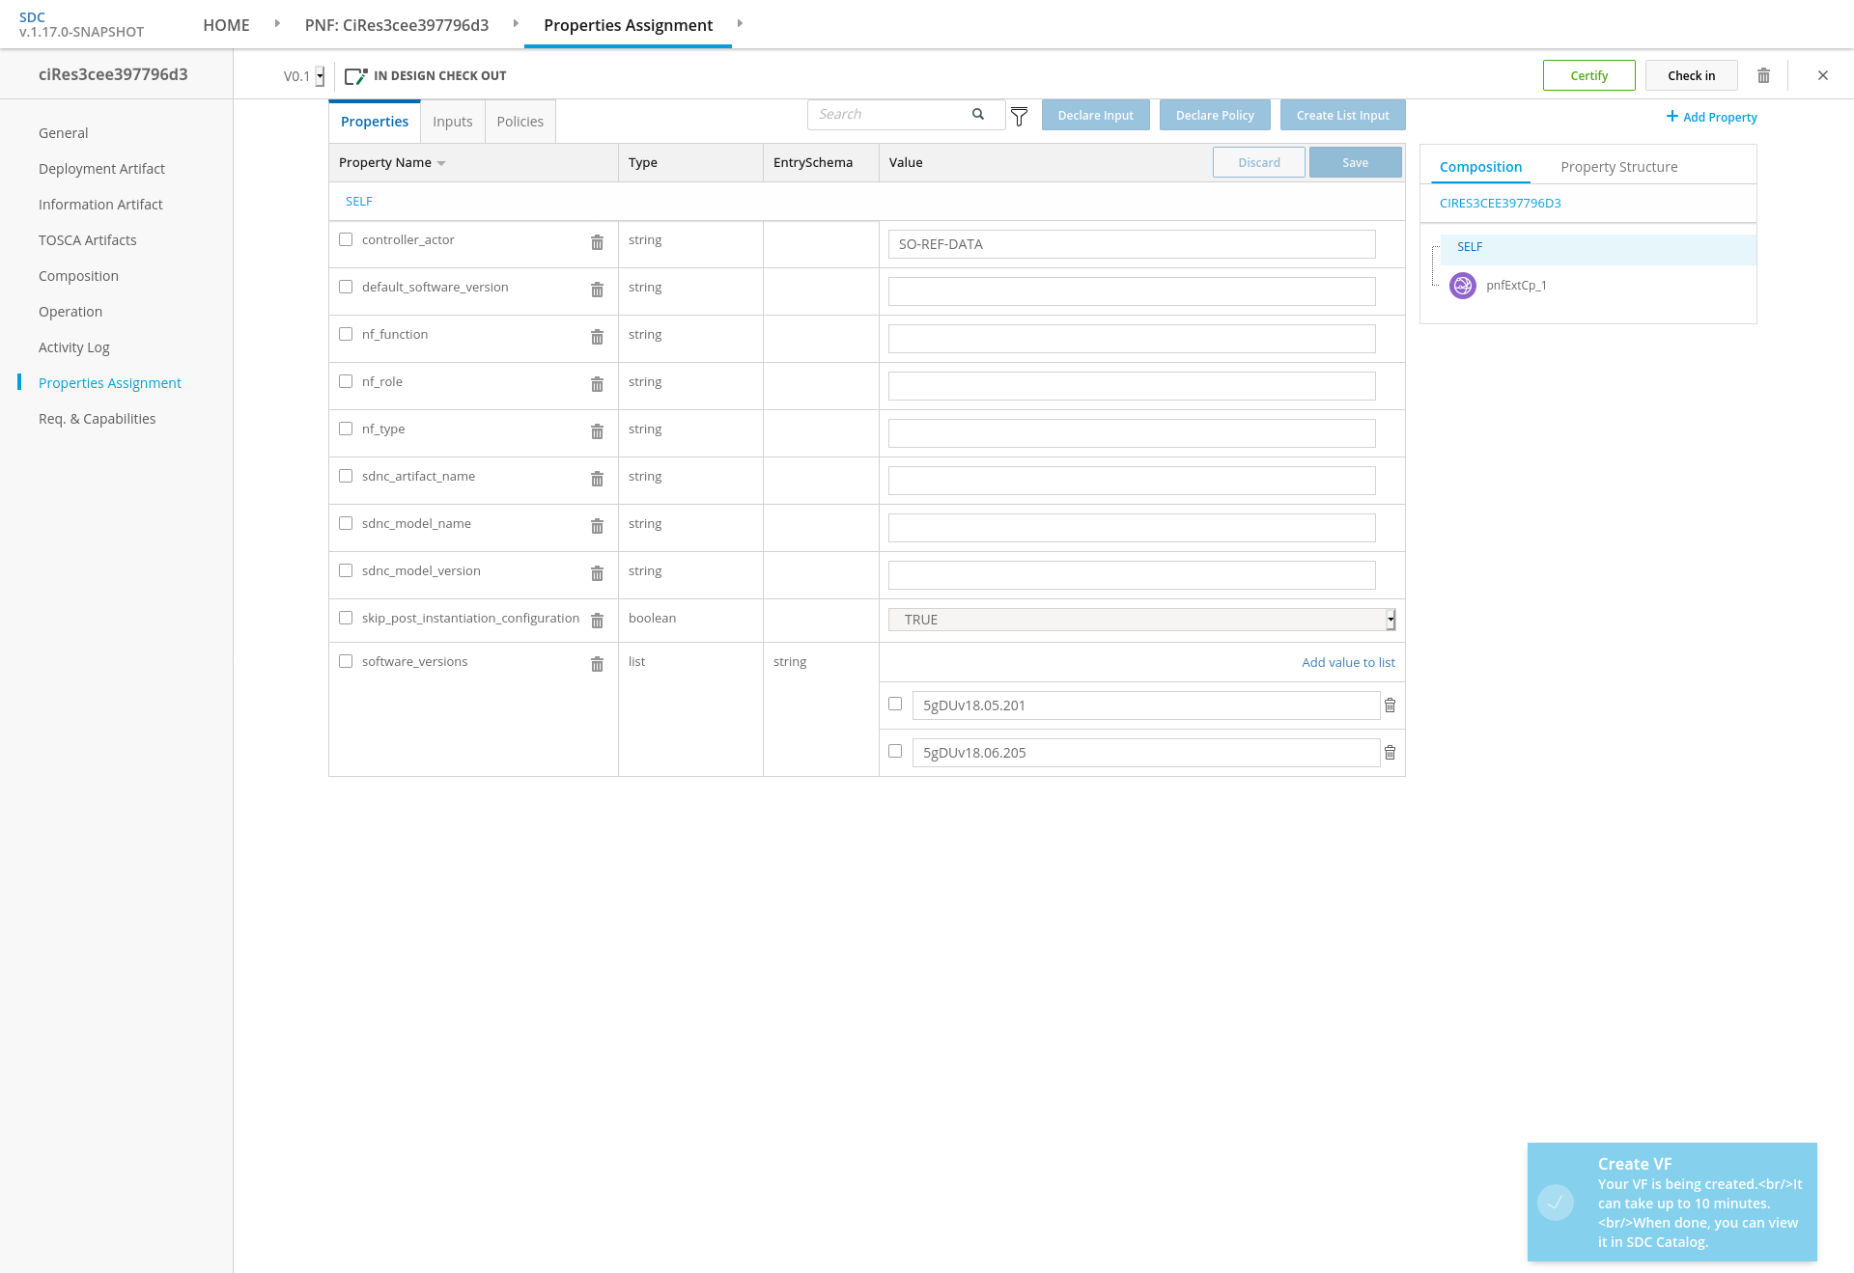This screenshot has height=1273, width=1854.
Task: Click the Certify button
Action: pyautogui.click(x=1589, y=75)
